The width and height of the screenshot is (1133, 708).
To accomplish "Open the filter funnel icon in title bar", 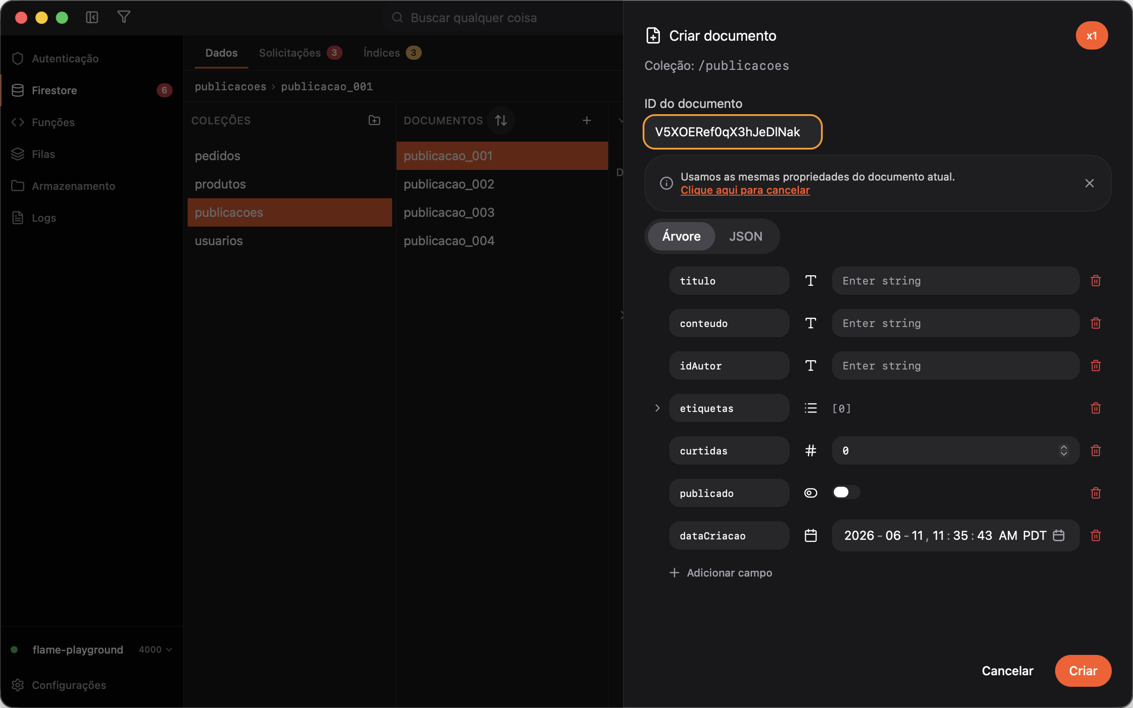I will pos(123,17).
